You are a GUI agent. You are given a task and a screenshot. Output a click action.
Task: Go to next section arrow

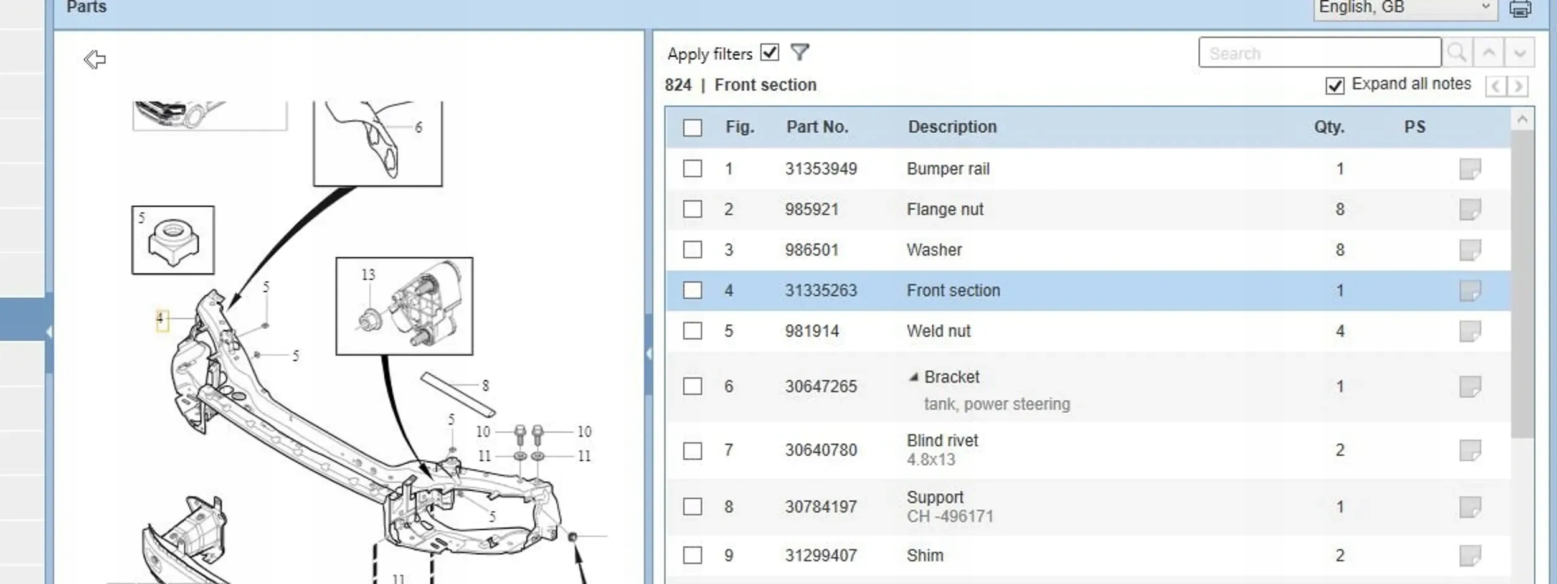(1518, 86)
